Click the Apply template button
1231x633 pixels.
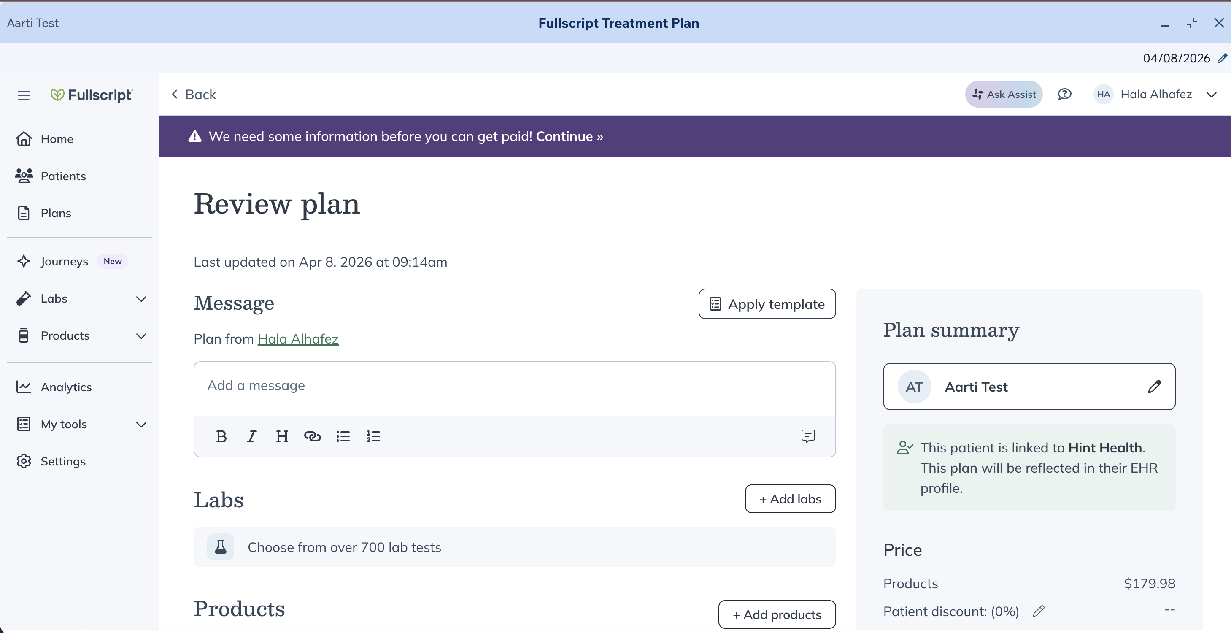[767, 304]
